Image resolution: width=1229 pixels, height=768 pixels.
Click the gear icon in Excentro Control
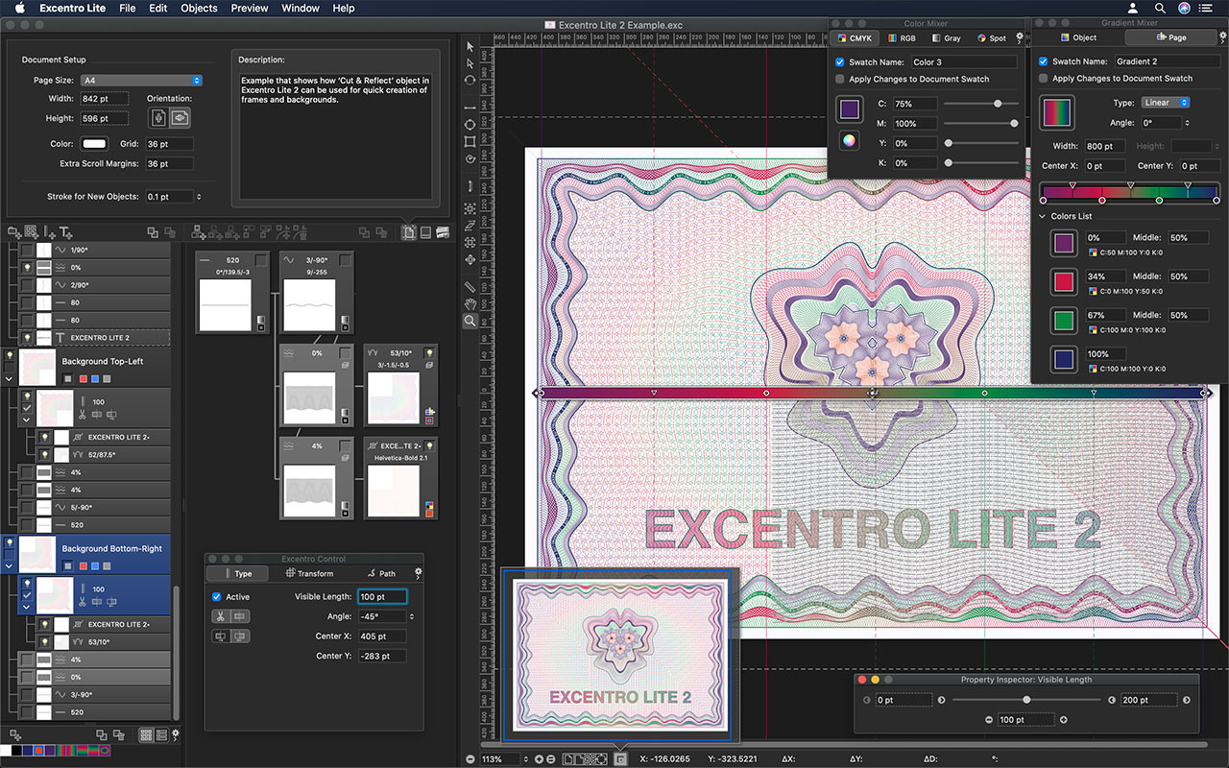point(418,573)
